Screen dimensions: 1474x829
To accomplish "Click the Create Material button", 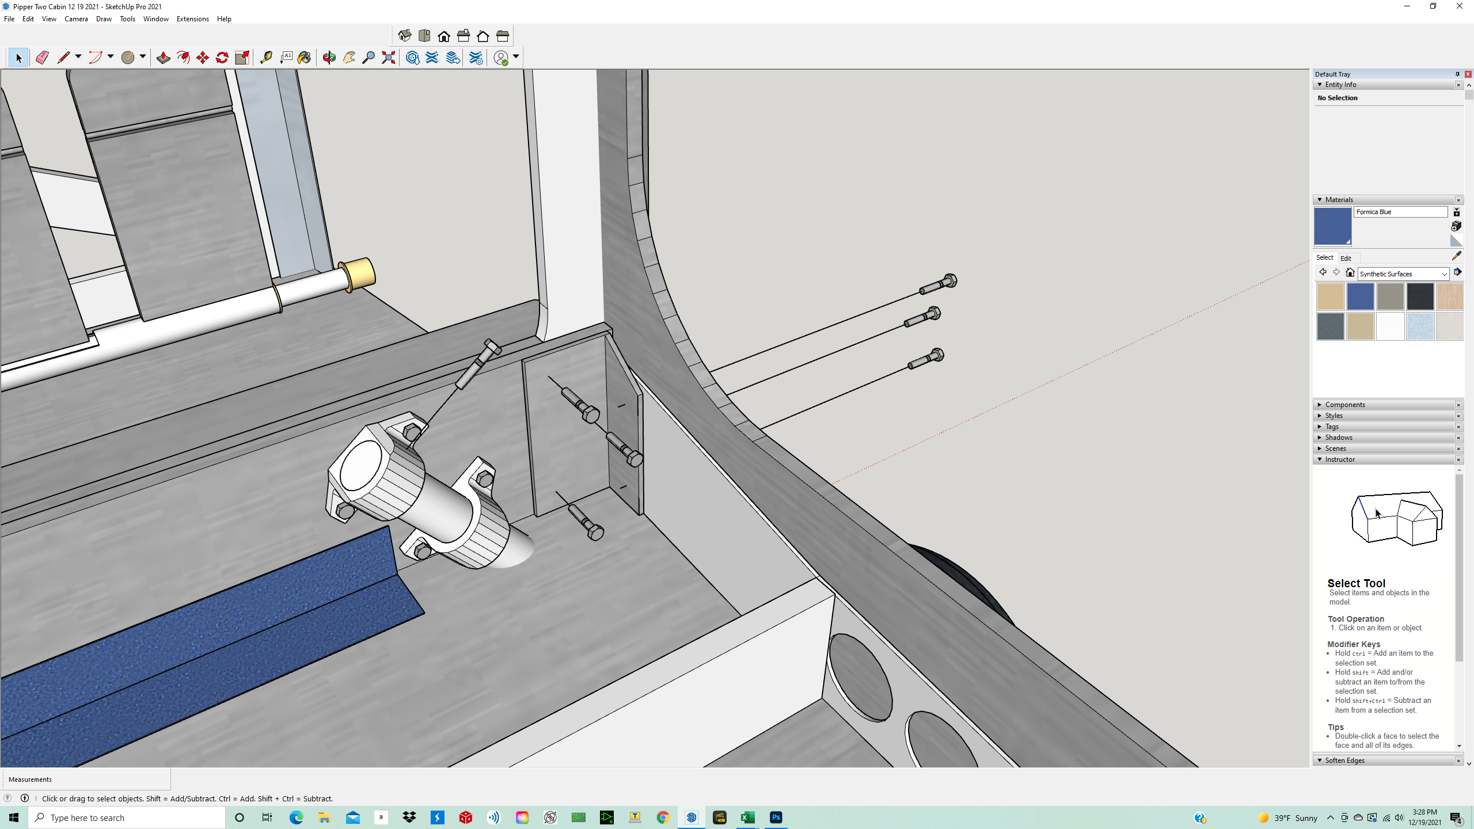I will click(x=1456, y=226).
